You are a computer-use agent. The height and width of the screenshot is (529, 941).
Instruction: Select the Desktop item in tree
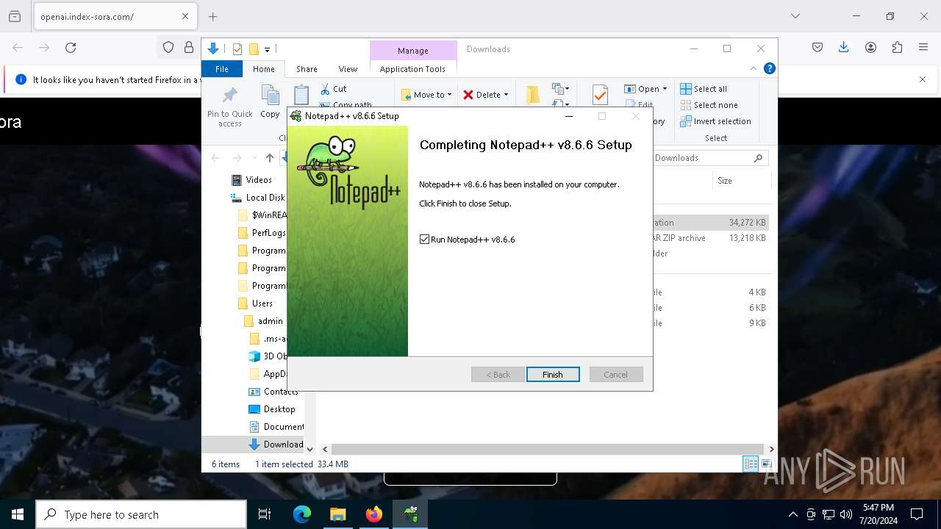tap(272, 409)
